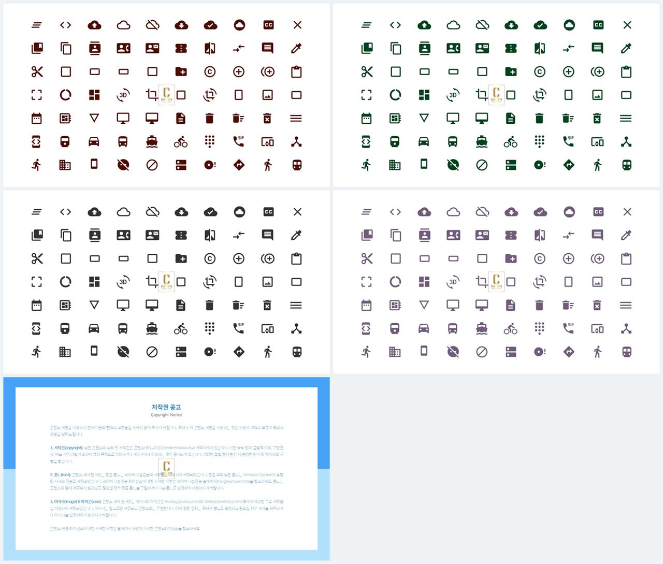Screen dimensions: 663x564
Task: Select black collections bookmark icon
Action: [37, 235]
